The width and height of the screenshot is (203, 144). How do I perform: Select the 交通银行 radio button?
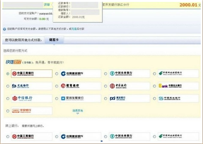(x=8, y=86)
